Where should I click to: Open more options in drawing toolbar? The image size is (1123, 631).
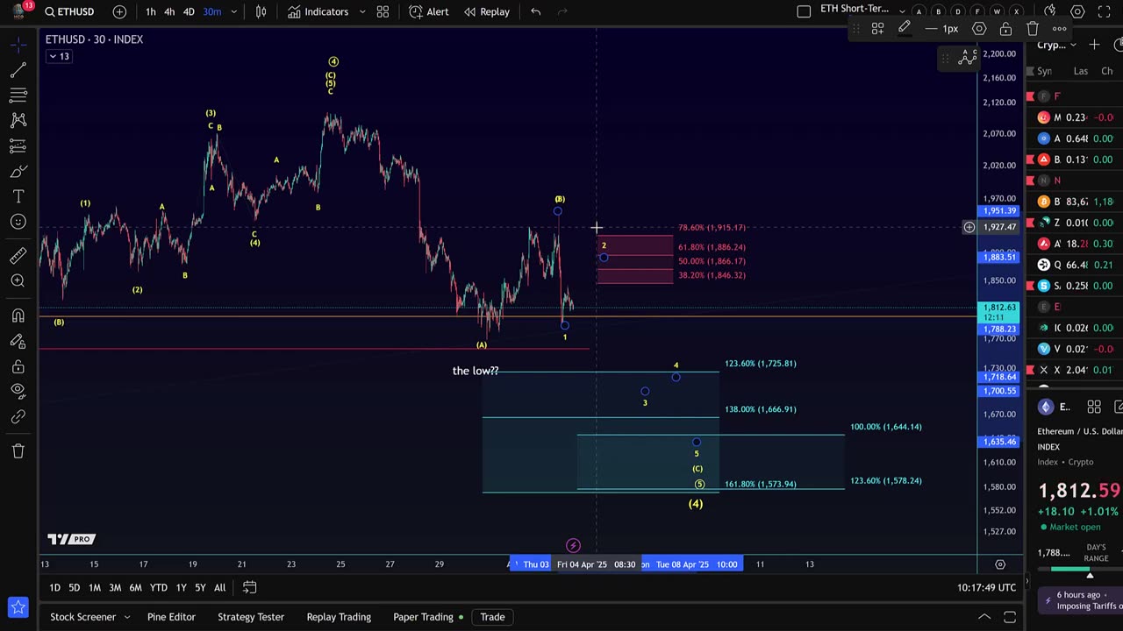point(1059,29)
